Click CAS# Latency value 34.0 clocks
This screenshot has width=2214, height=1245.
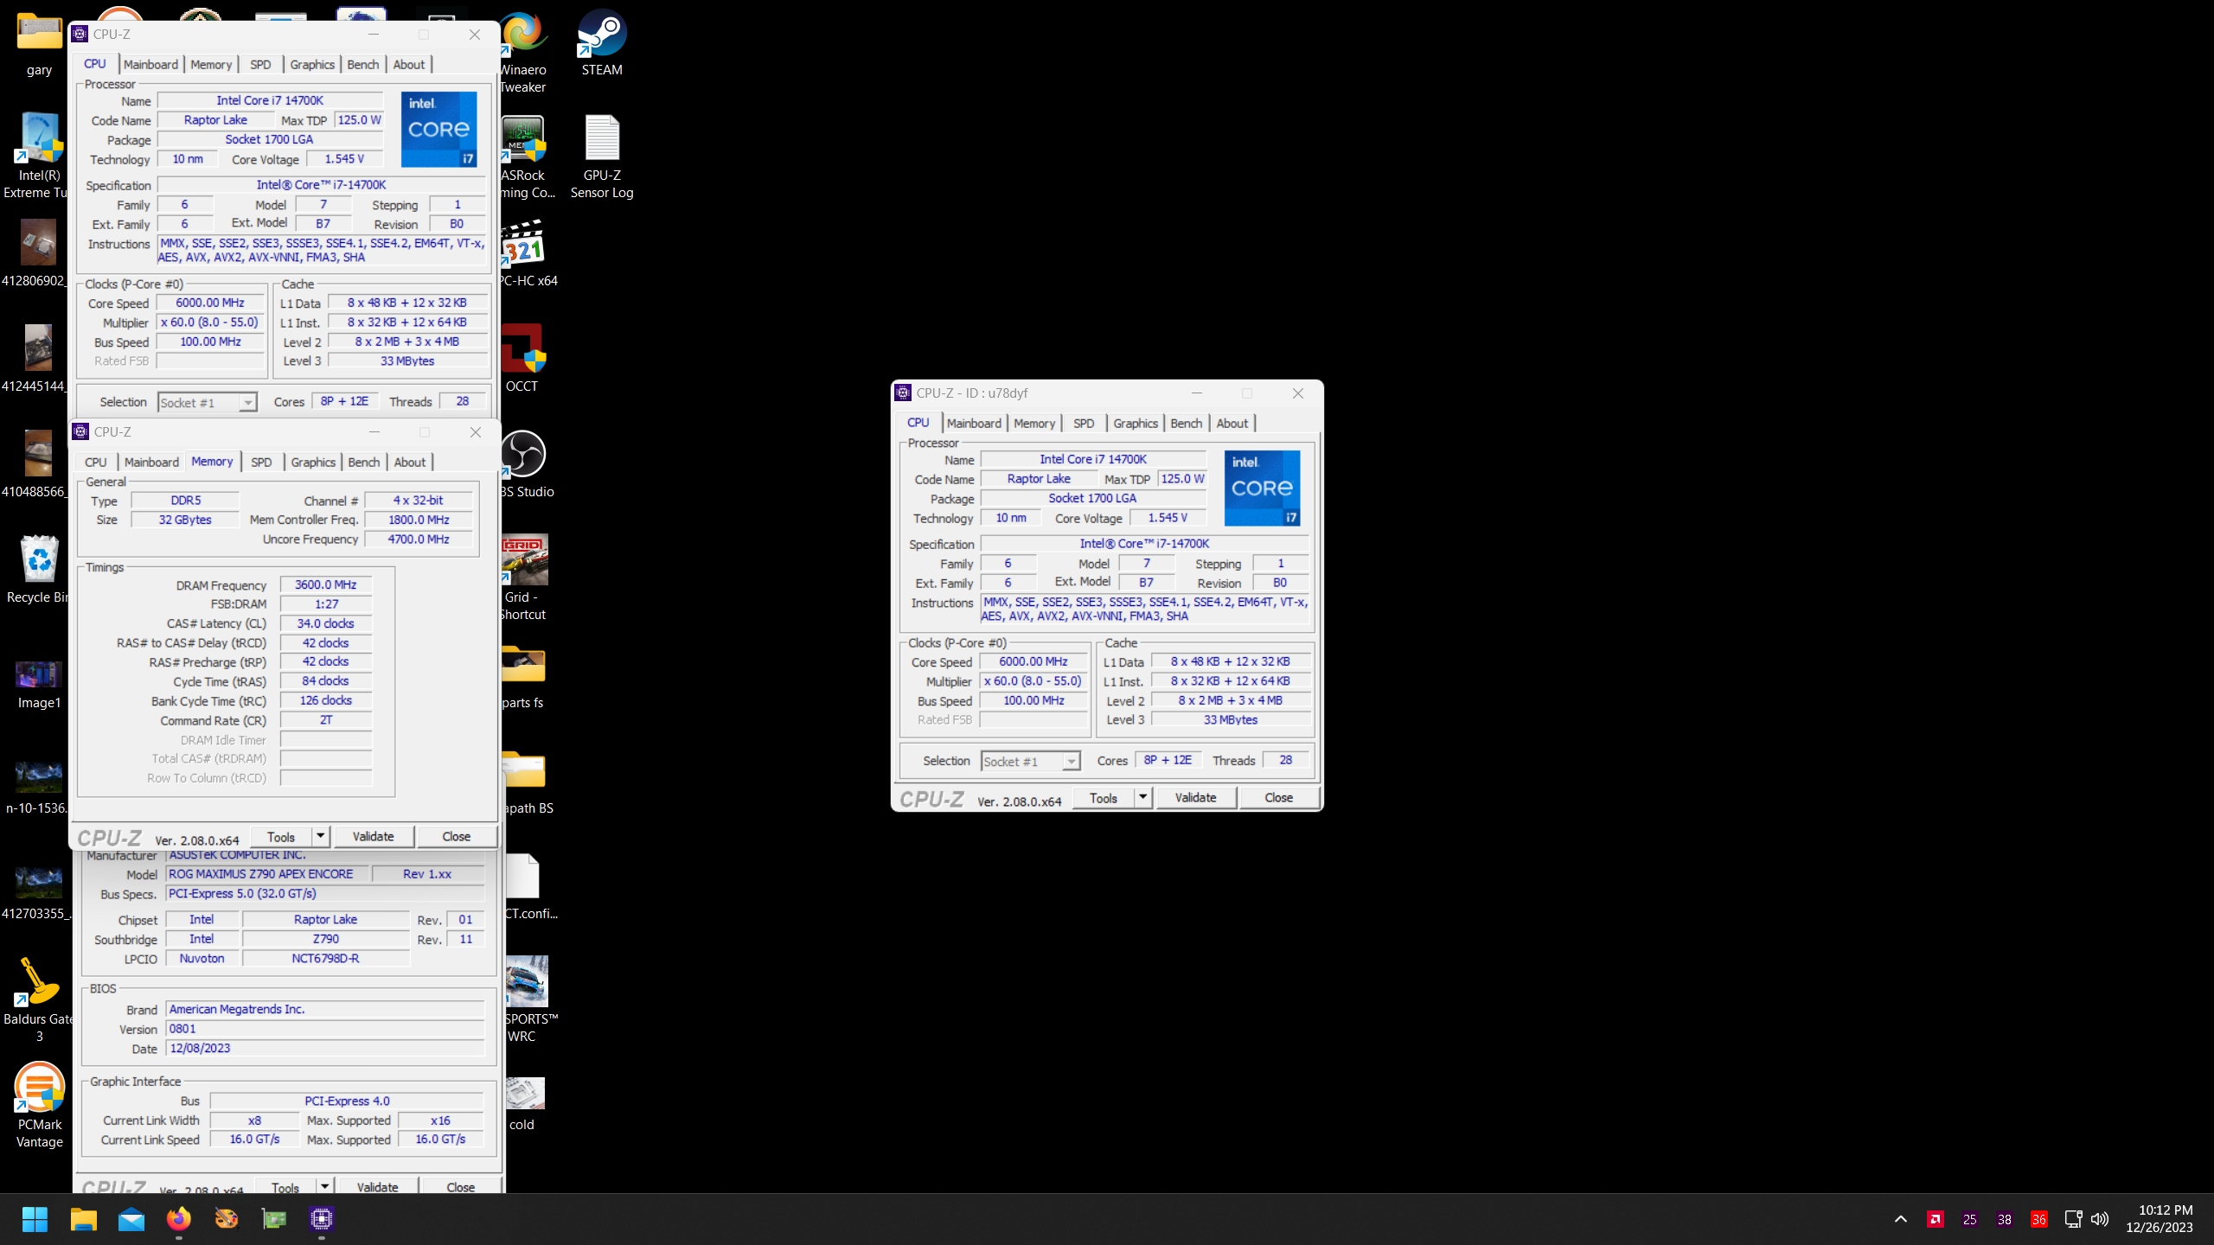point(326,623)
